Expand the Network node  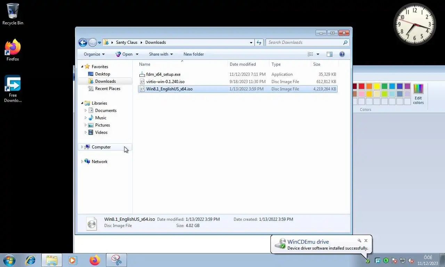click(x=82, y=162)
